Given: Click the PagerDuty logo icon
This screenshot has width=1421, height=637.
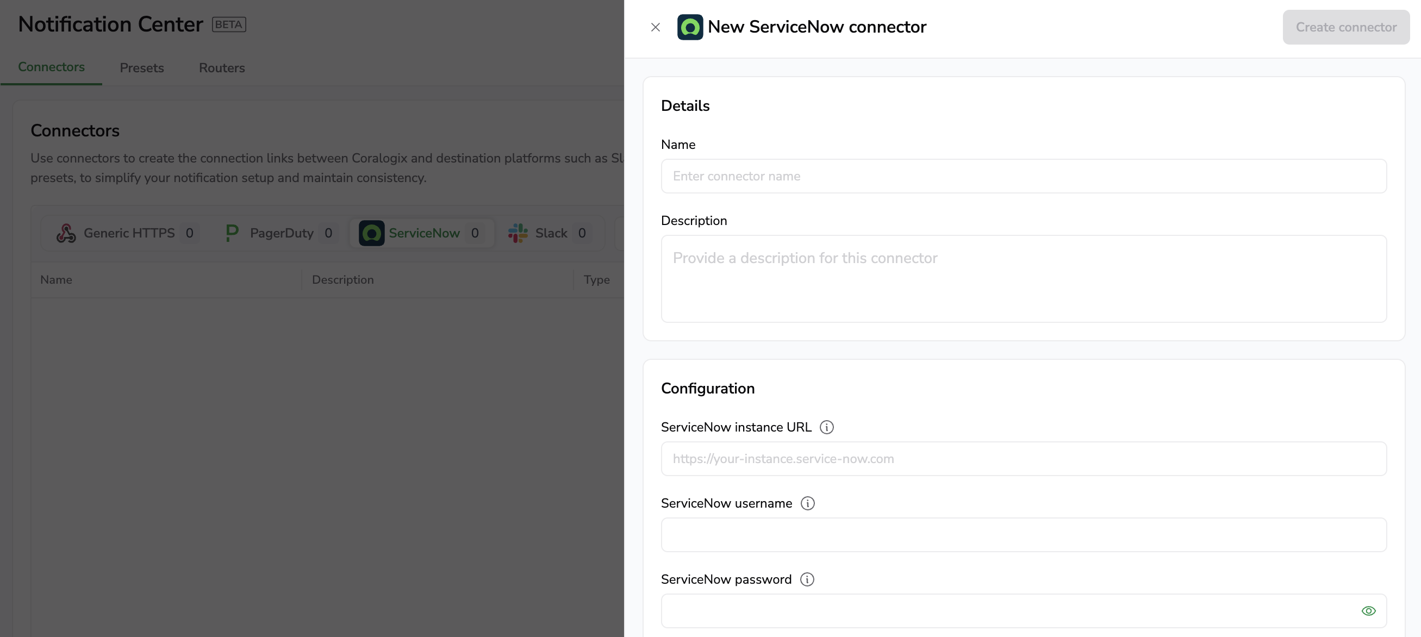Looking at the screenshot, I should pos(232,233).
